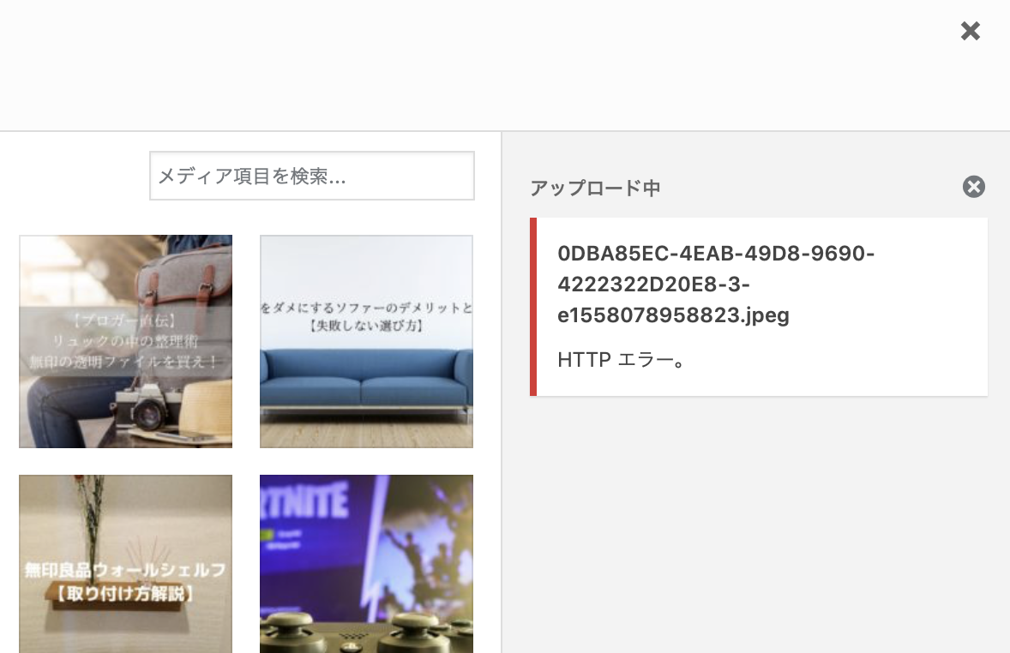
Task: Click the メディア項目を検索 search field
Action: [x=312, y=176]
